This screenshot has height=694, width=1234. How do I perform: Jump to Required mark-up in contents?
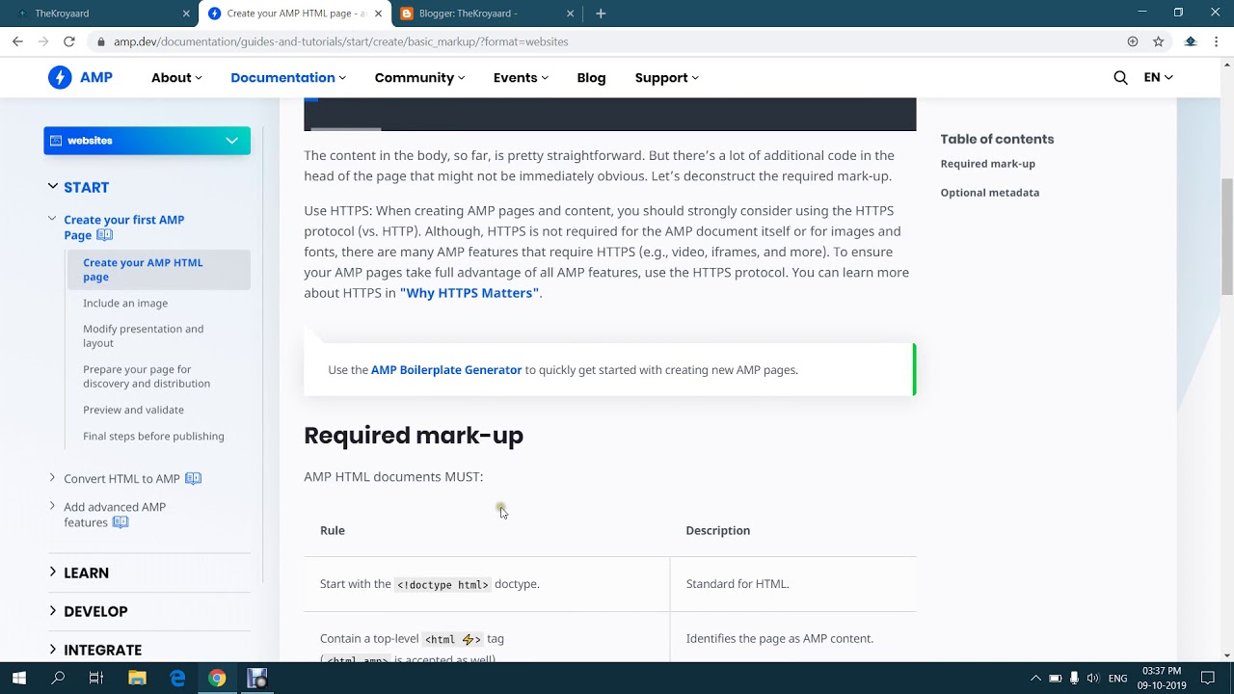pos(987,164)
